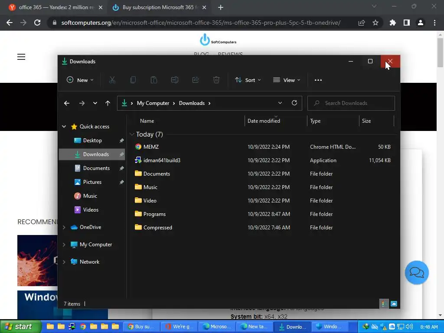Viewport: 444px width, 333px height.
Task: Go back in the Explorer window
Action: [66, 103]
